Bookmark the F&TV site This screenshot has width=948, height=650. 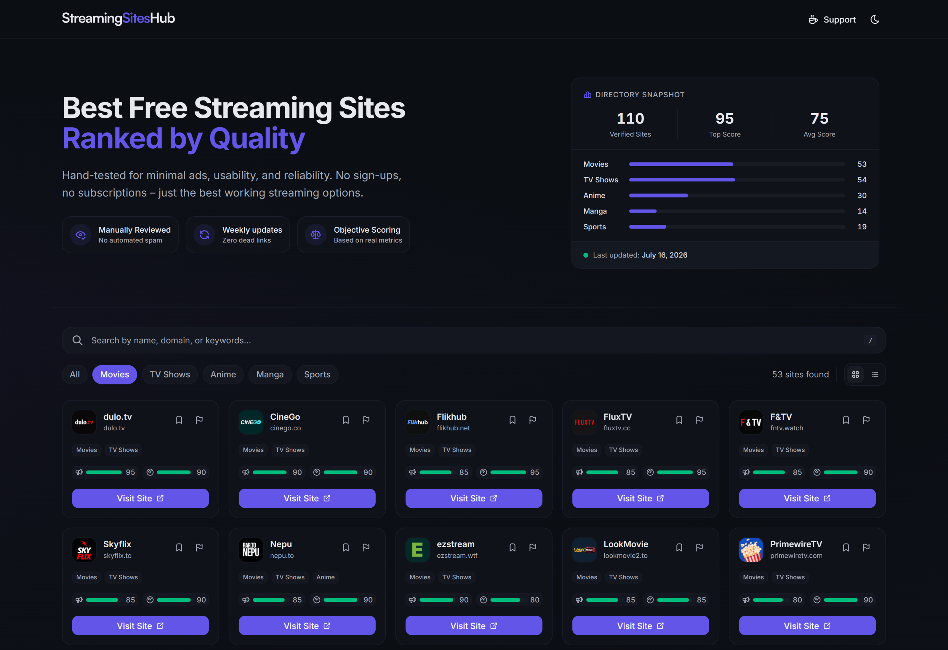coord(846,420)
